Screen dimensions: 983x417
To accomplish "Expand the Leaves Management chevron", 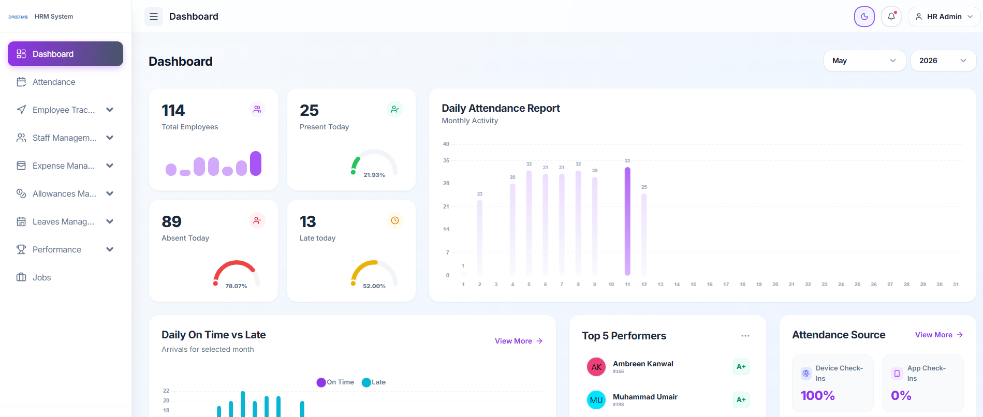I will [x=110, y=221].
